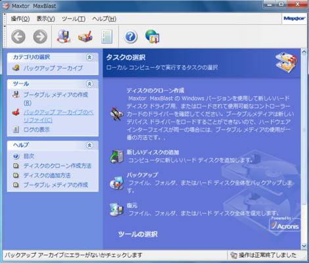Open the ヘルプ(H) menu
This screenshot has width=309, height=263.
click(105, 19)
